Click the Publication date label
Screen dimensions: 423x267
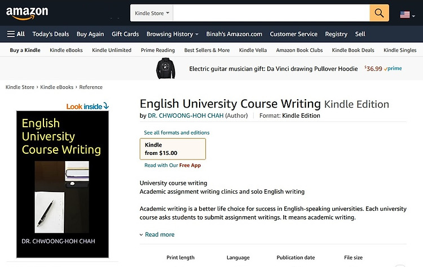click(x=296, y=257)
